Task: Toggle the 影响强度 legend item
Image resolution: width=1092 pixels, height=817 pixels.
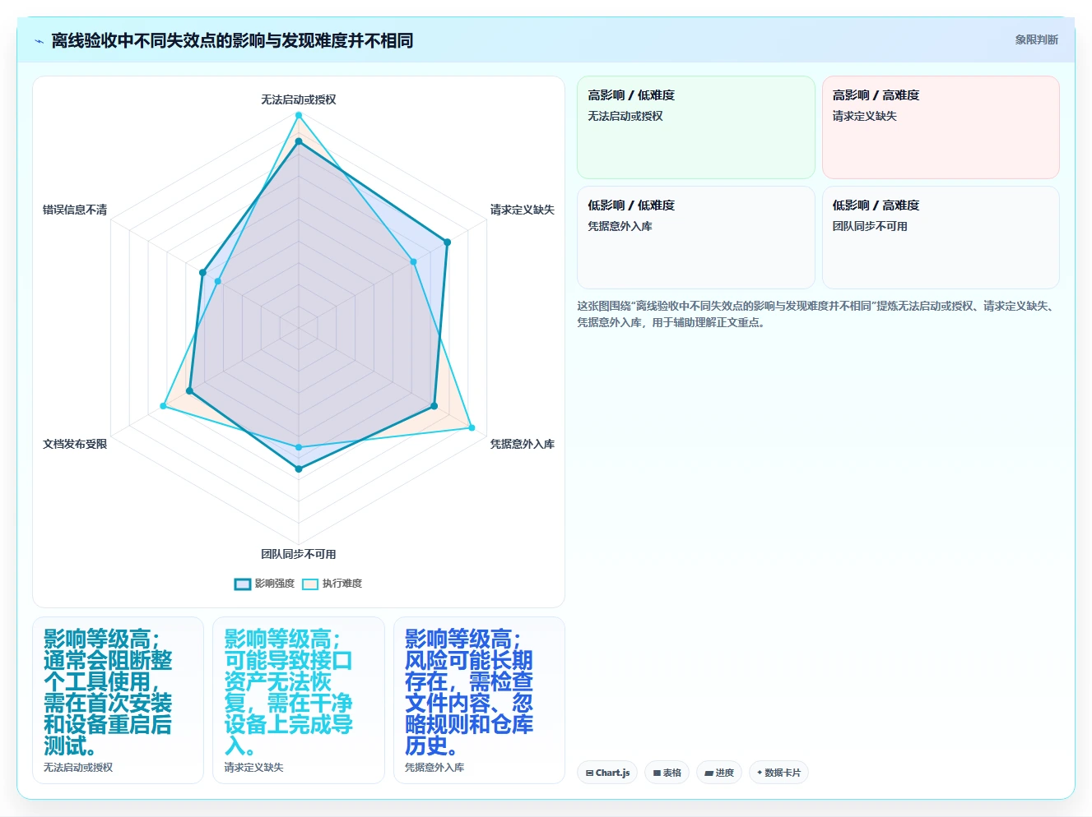Action: coord(264,584)
